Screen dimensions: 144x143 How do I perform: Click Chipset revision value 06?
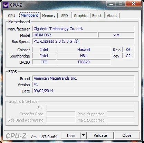[128, 50]
